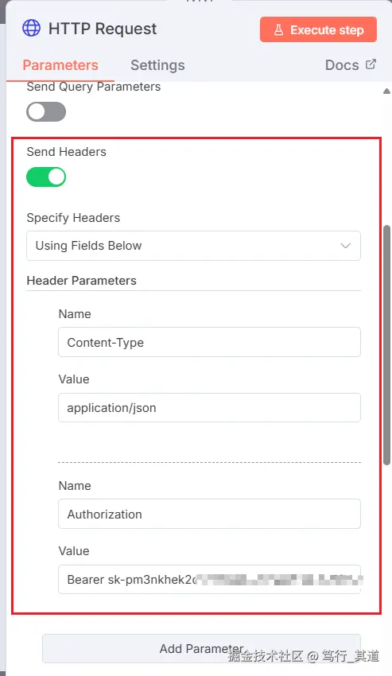Click the HTTP Request node title
Image resolution: width=392 pixels, height=676 pixels.
point(103,29)
